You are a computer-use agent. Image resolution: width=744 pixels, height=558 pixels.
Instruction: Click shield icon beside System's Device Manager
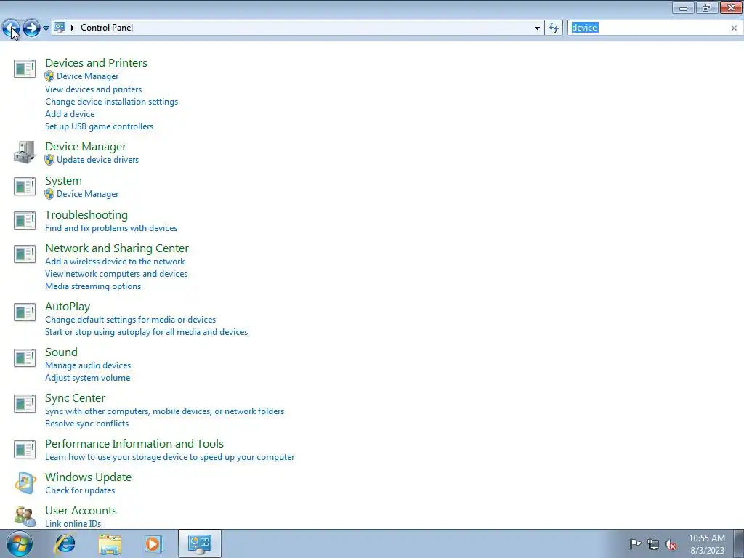(49, 194)
